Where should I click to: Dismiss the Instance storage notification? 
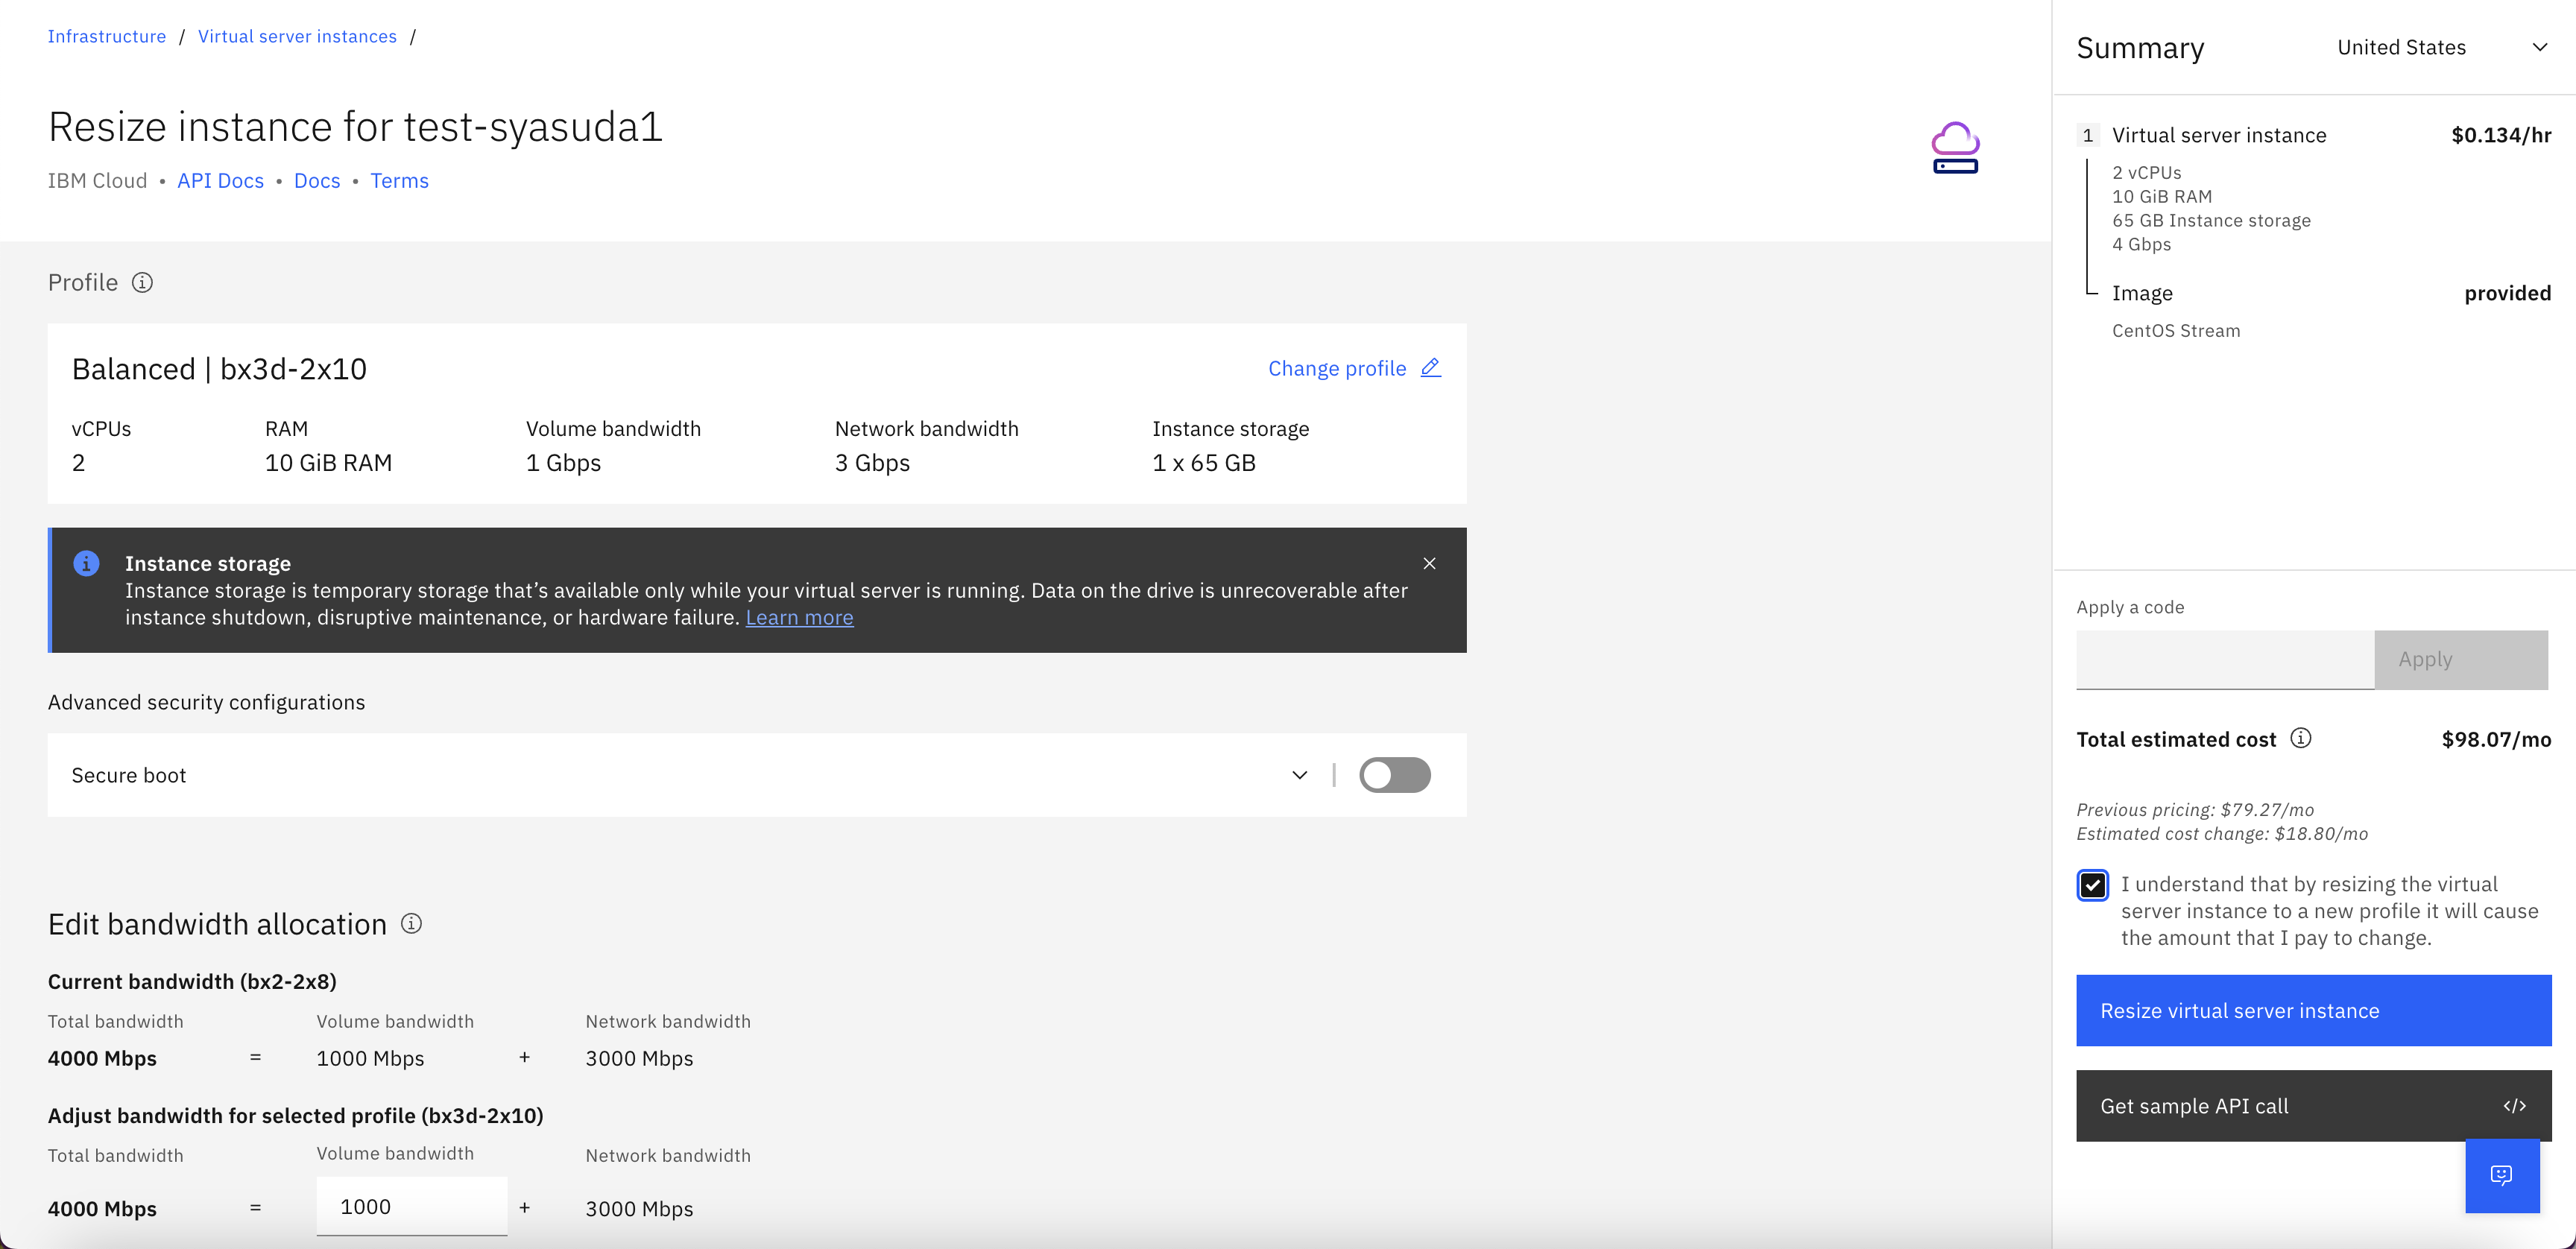[x=1429, y=563]
